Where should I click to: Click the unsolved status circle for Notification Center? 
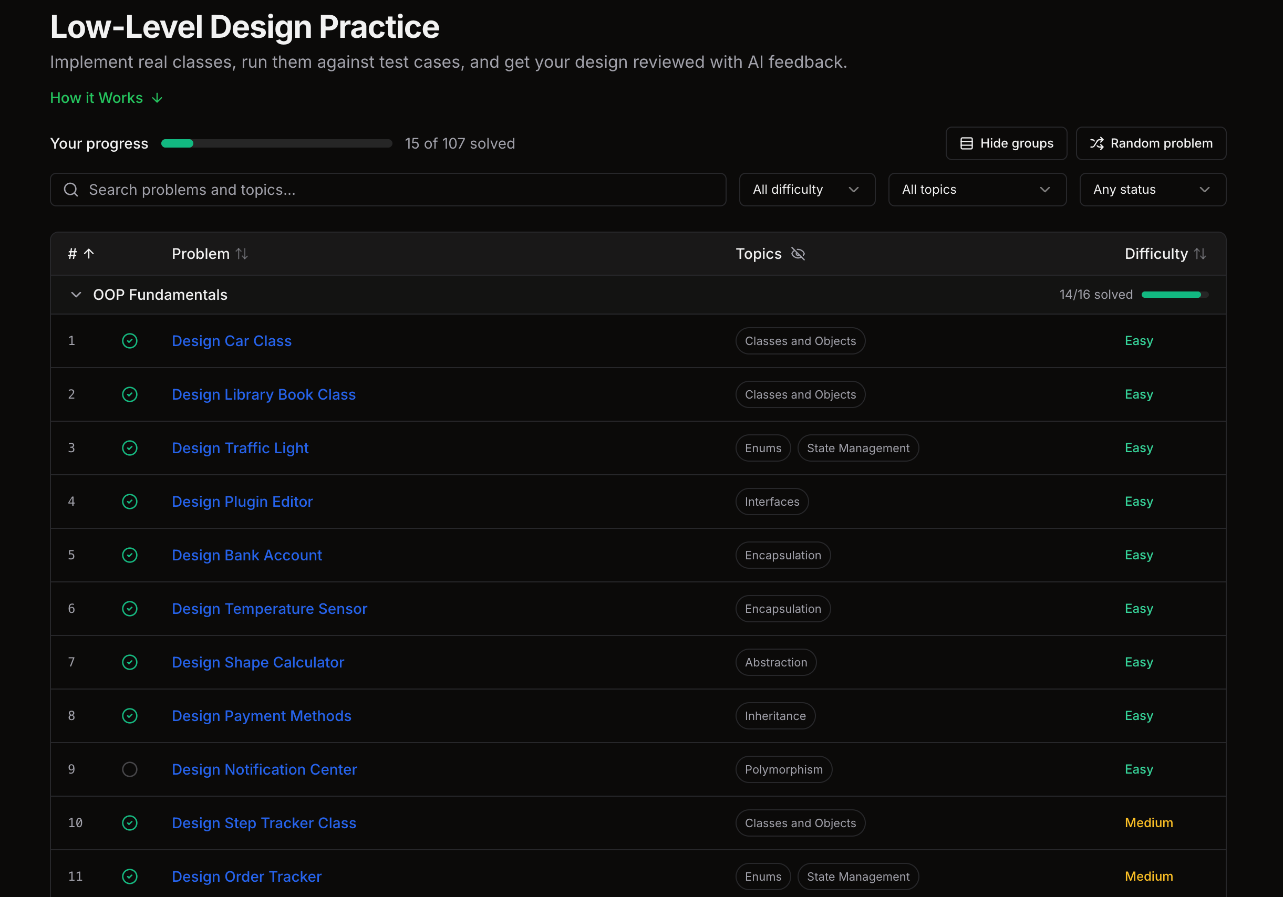[130, 769]
